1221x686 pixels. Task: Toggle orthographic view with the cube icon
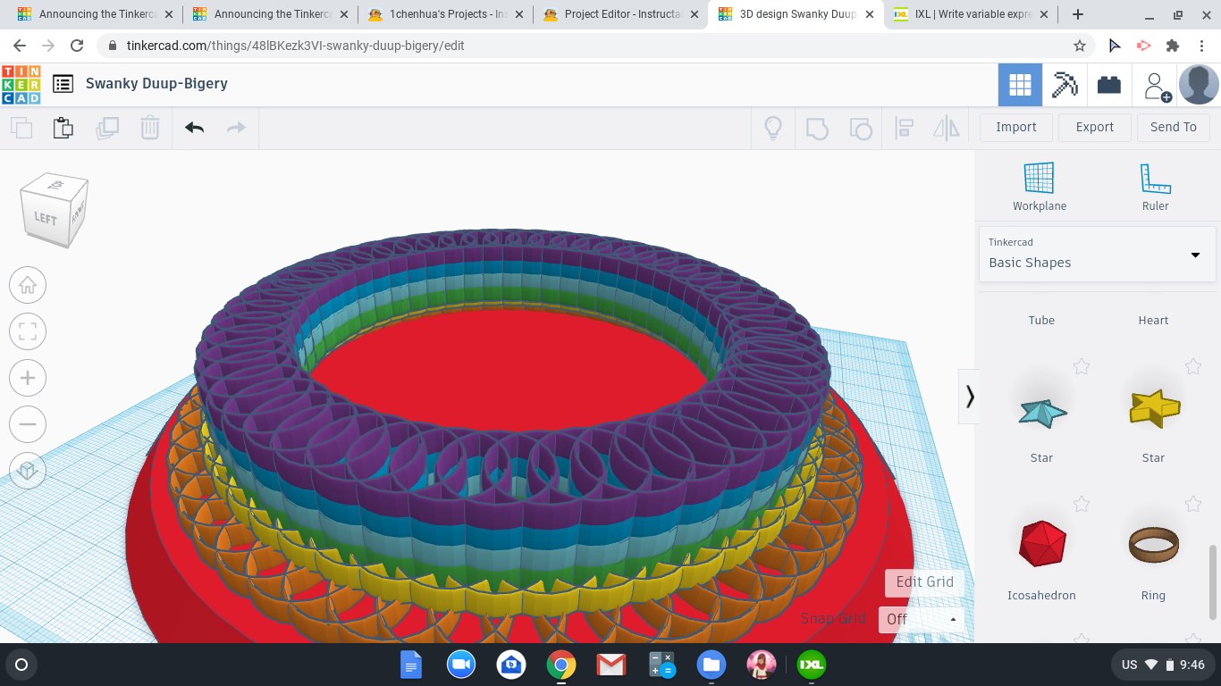(x=28, y=471)
